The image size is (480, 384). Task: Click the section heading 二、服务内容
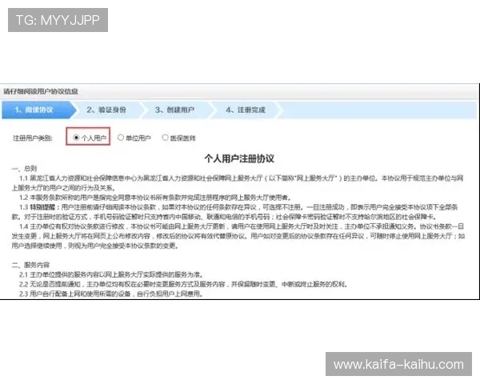[x=30, y=265]
